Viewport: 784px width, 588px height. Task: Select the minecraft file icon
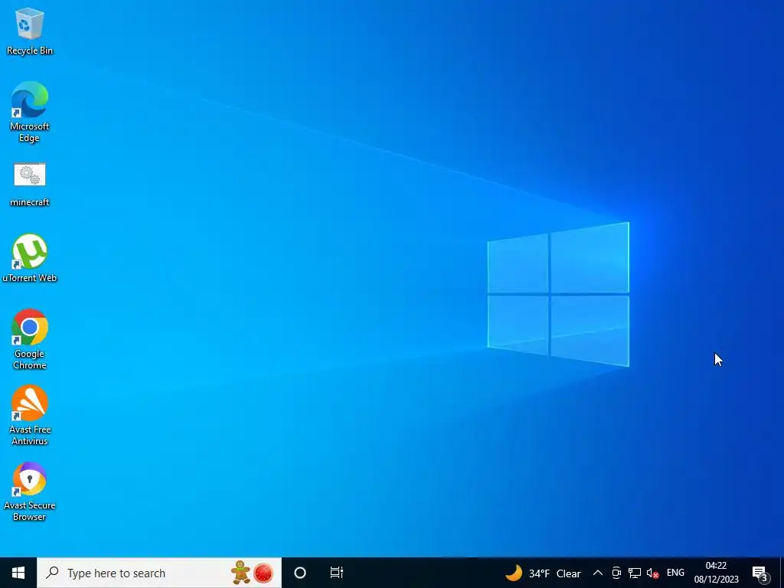pyautogui.click(x=30, y=184)
